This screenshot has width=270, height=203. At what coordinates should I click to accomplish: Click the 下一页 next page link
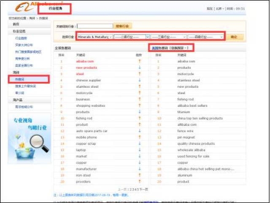coord(143,189)
